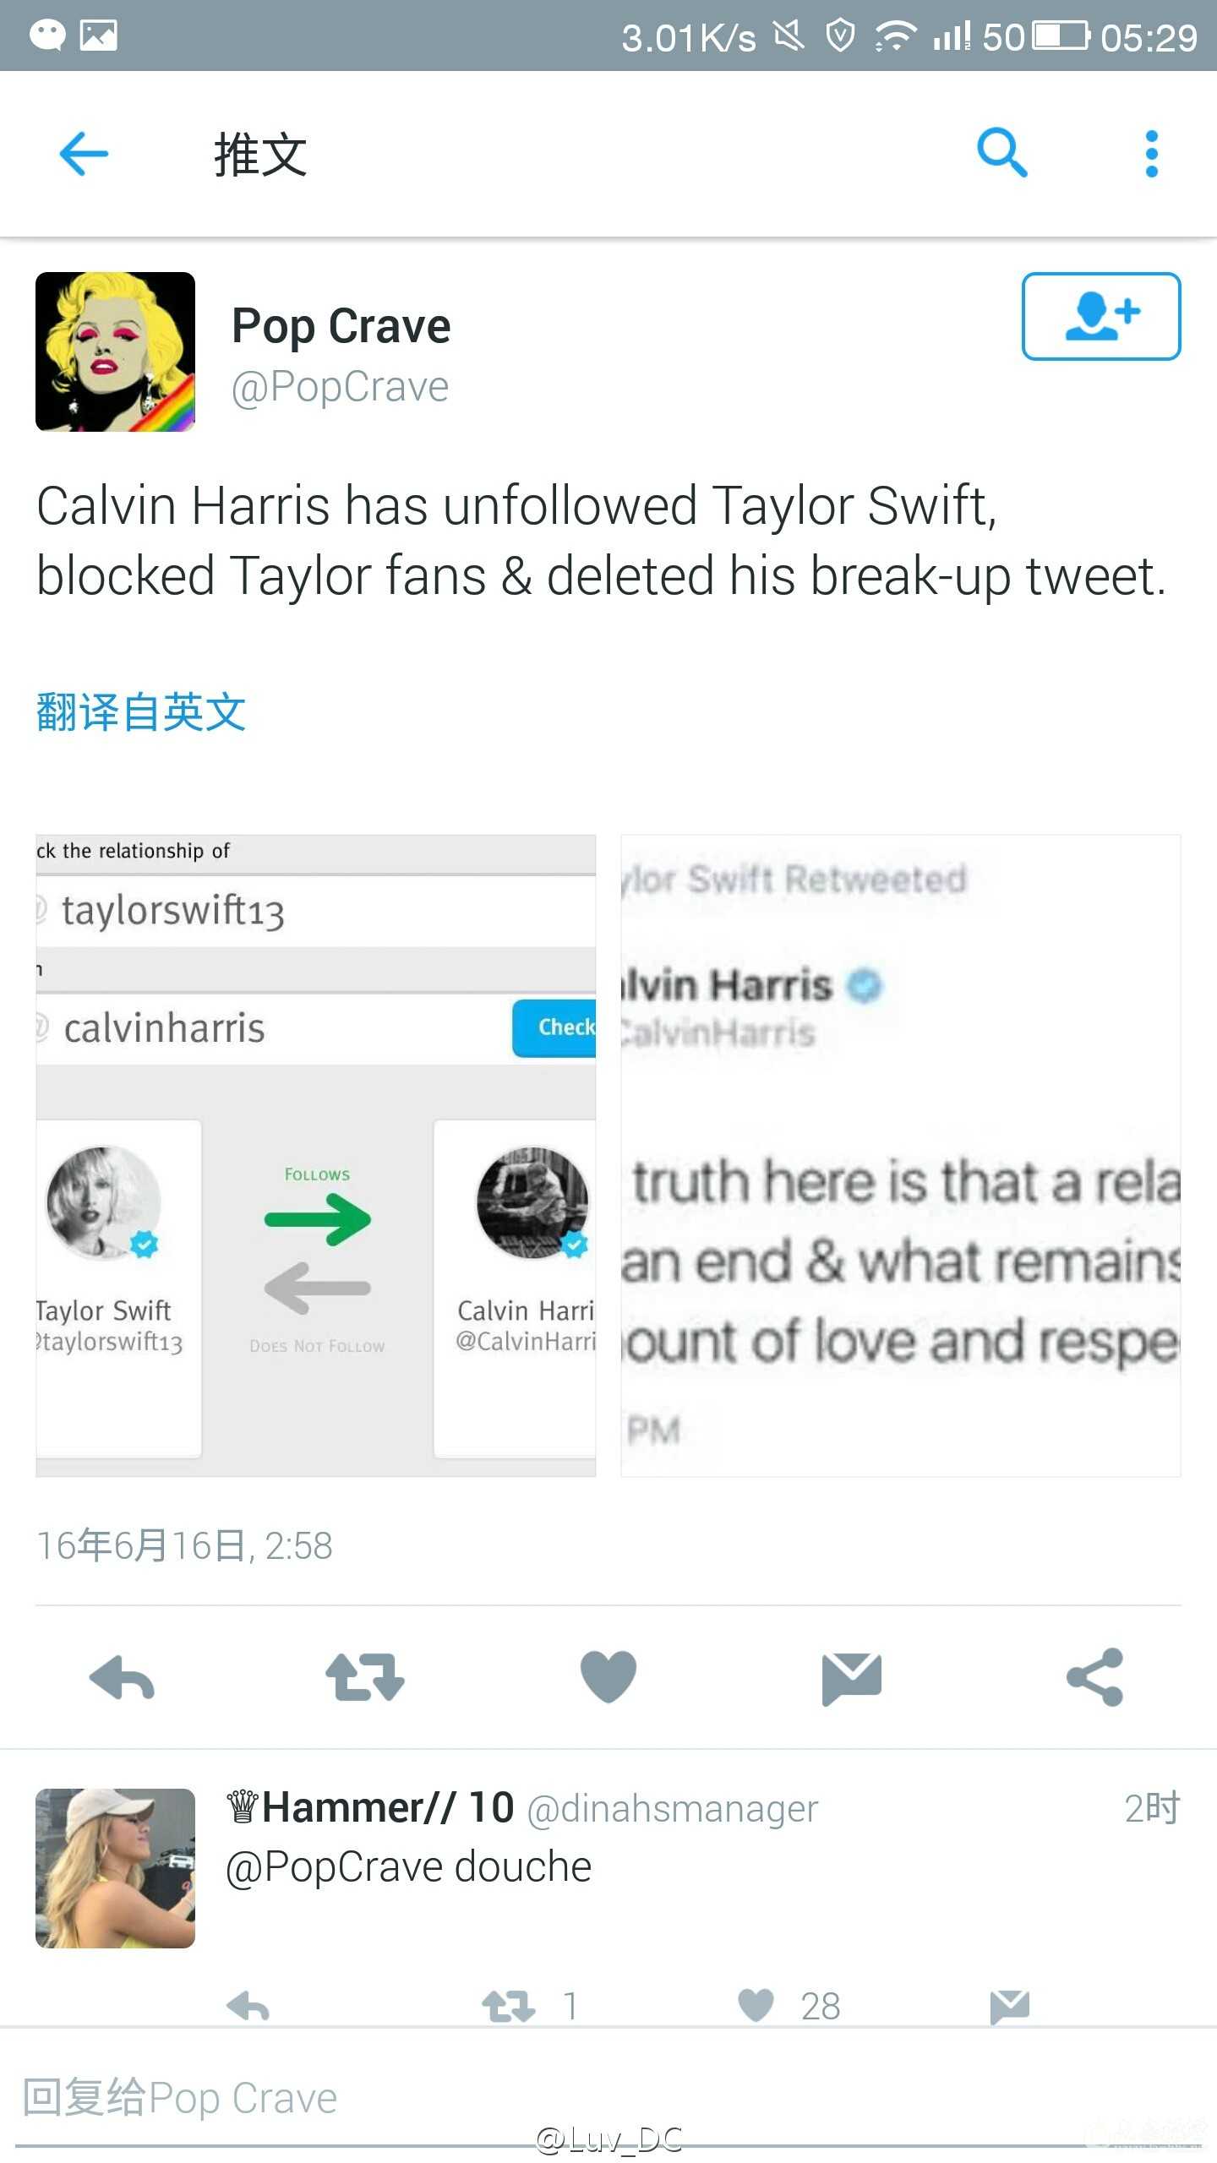This screenshot has height=2163, width=1217.
Task: Go back using the arrow icon
Action: click(84, 153)
